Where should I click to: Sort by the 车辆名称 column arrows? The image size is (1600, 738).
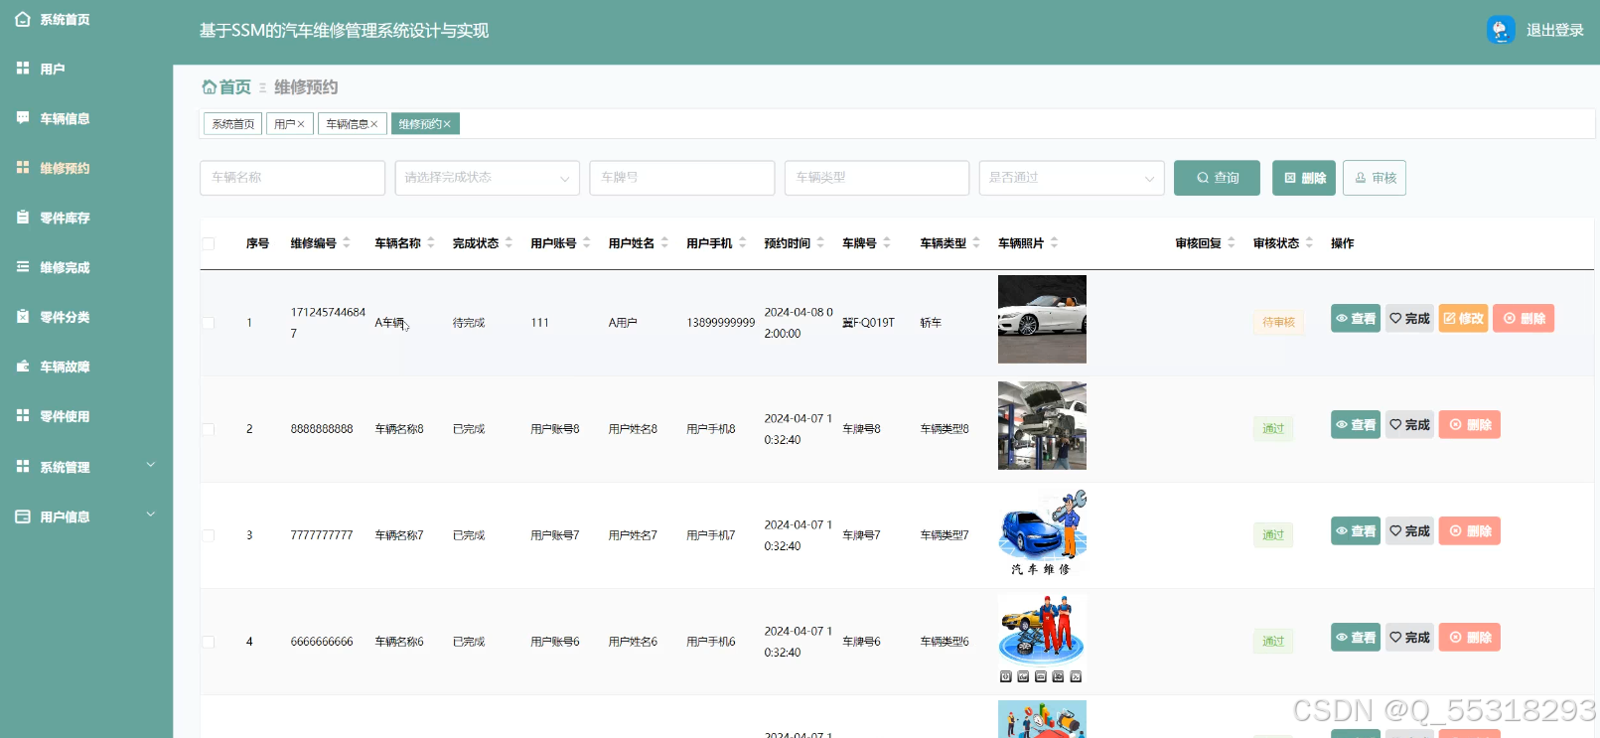click(x=431, y=242)
